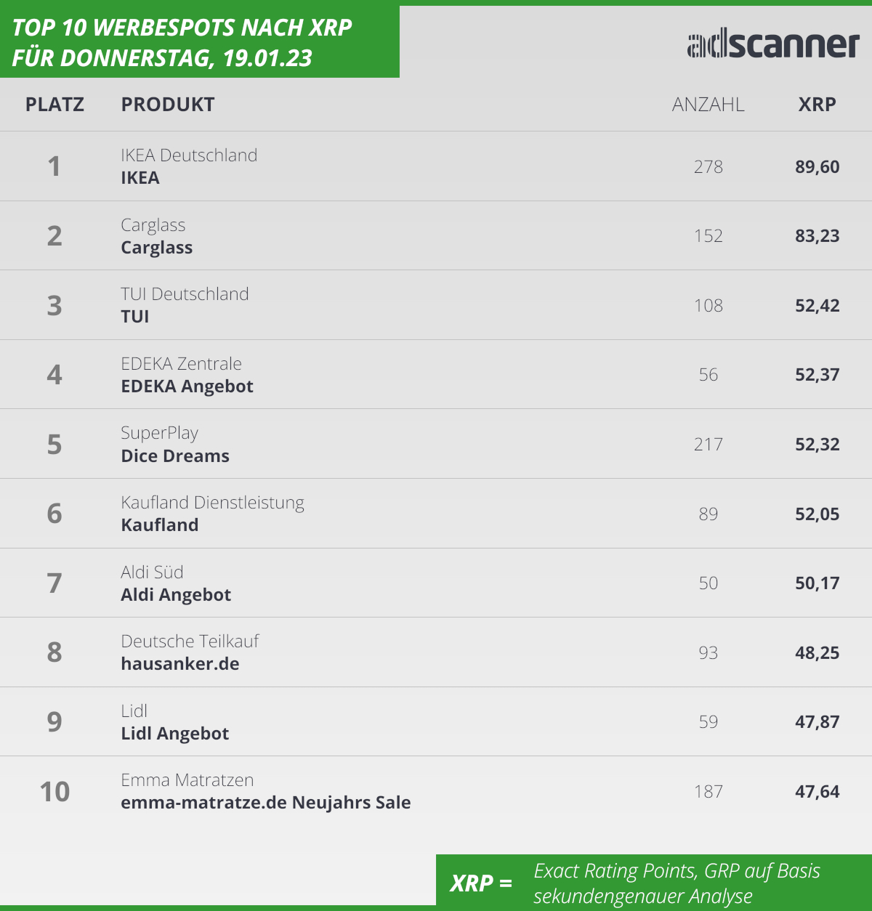Click the XRP value 89,60
The image size is (872, 911).
point(817,167)
